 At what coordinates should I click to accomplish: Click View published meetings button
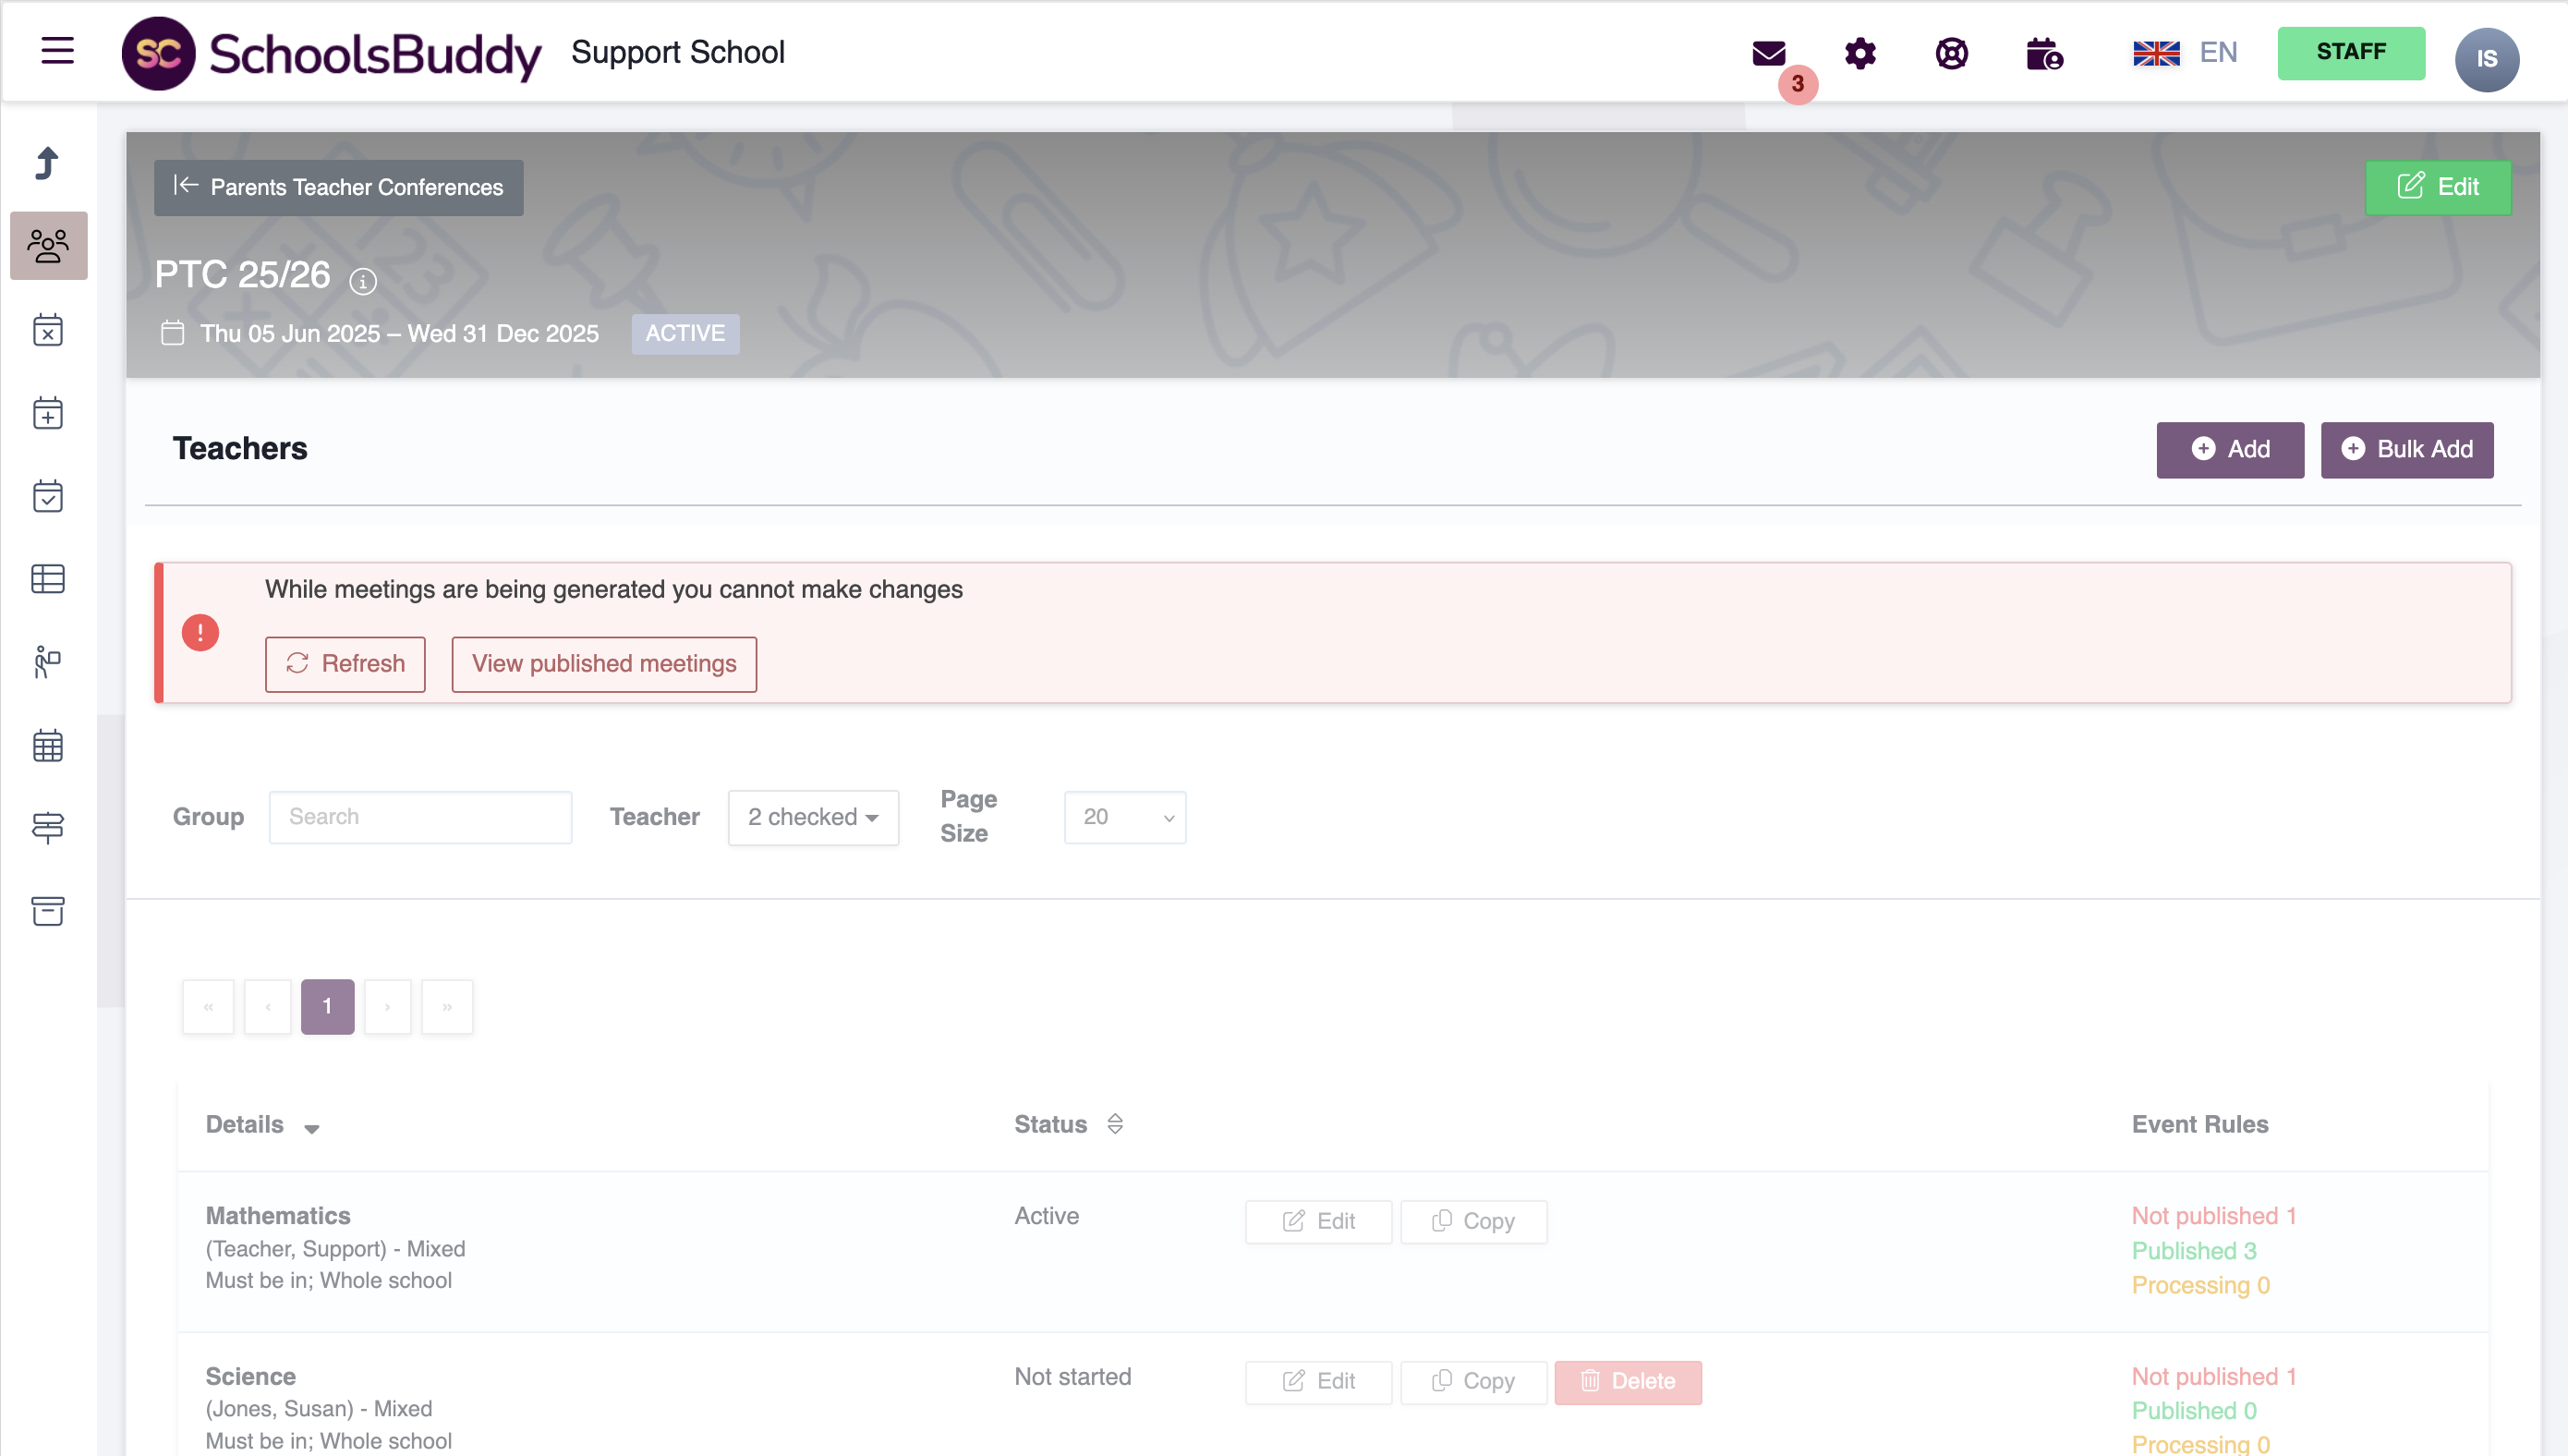point(604,664)
